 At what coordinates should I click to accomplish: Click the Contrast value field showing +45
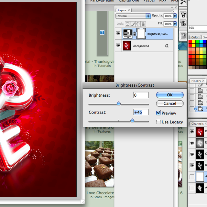[x=141, y=112]
